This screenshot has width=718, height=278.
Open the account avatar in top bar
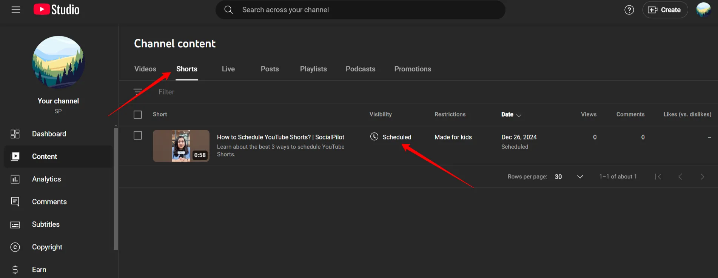tap(703, 10)
